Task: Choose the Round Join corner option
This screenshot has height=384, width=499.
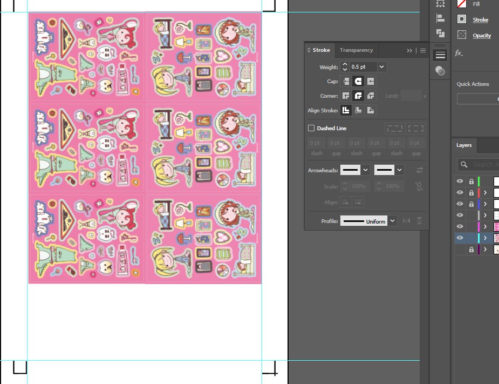Action: coord(358,96)
